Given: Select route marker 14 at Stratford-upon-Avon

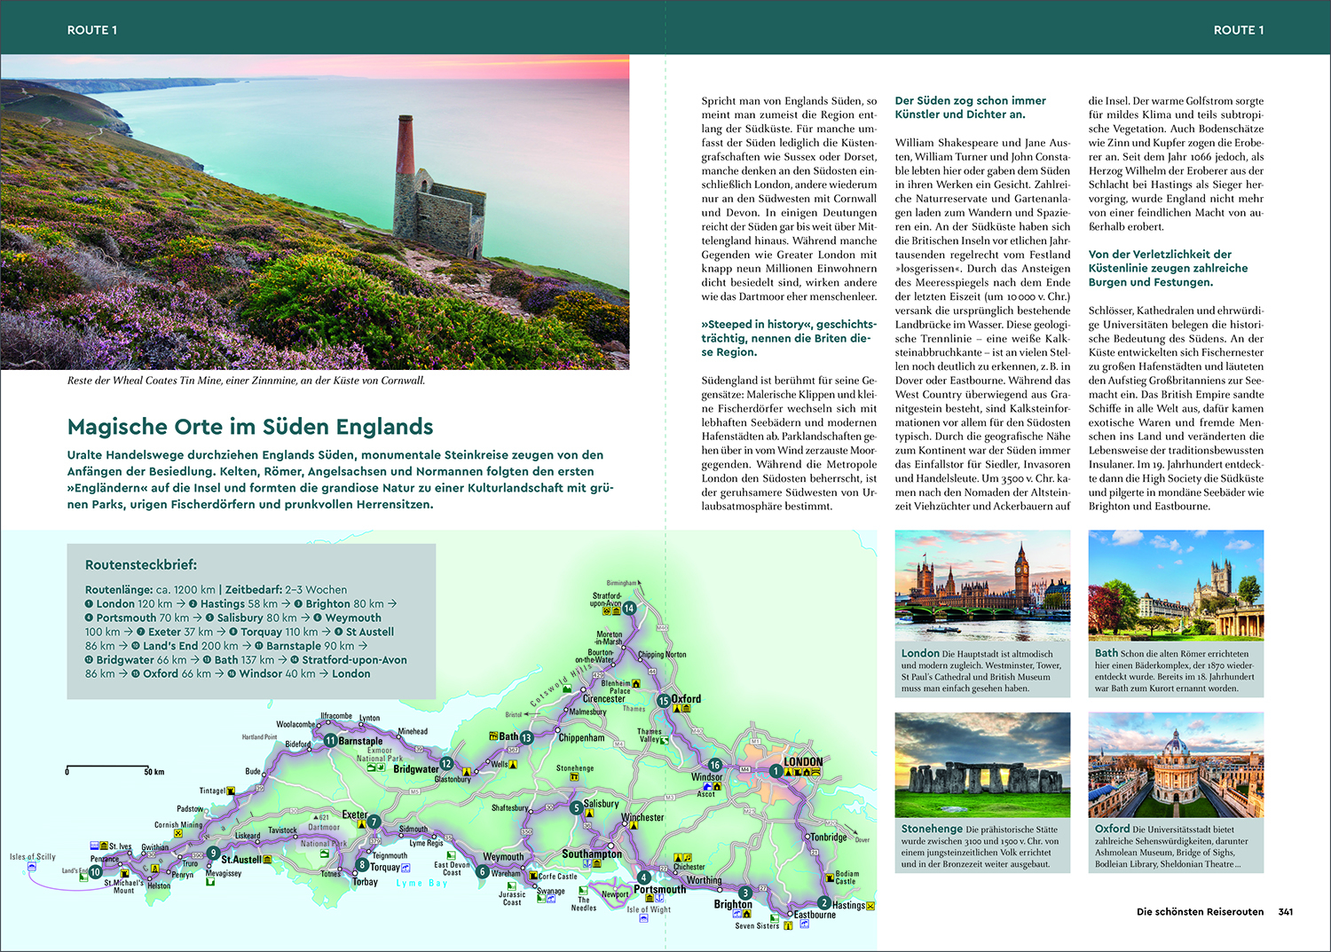Looking at the screenshot, I should 629,608.
